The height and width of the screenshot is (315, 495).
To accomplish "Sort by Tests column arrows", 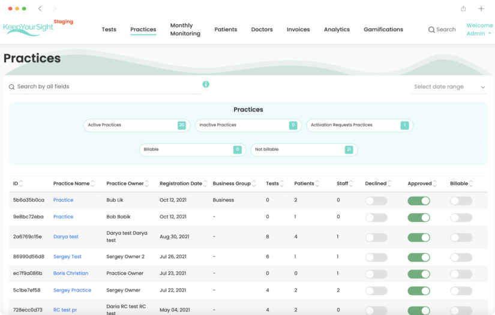I will click(282, 184).
